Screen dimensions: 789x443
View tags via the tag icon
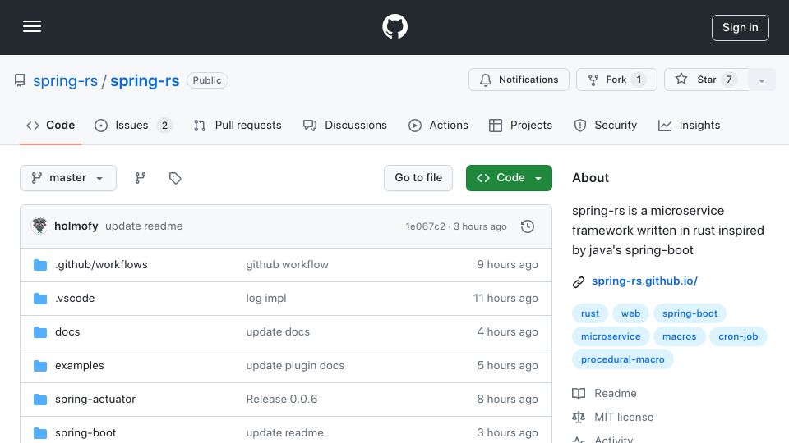pos(175,178)
